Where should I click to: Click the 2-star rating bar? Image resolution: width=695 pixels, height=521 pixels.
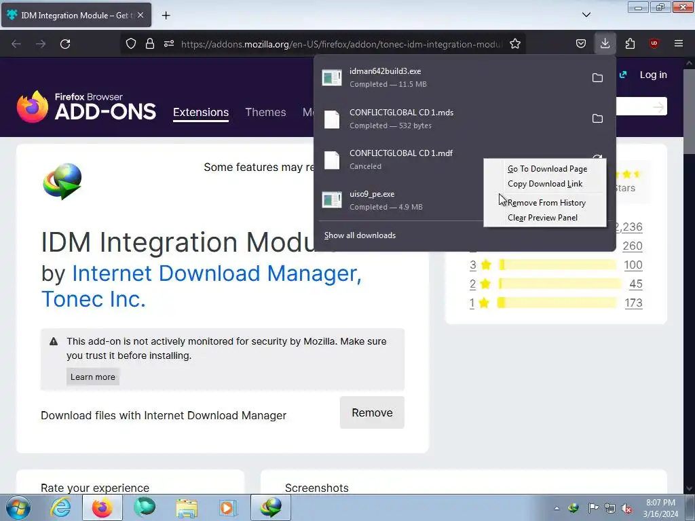(560, 284)
